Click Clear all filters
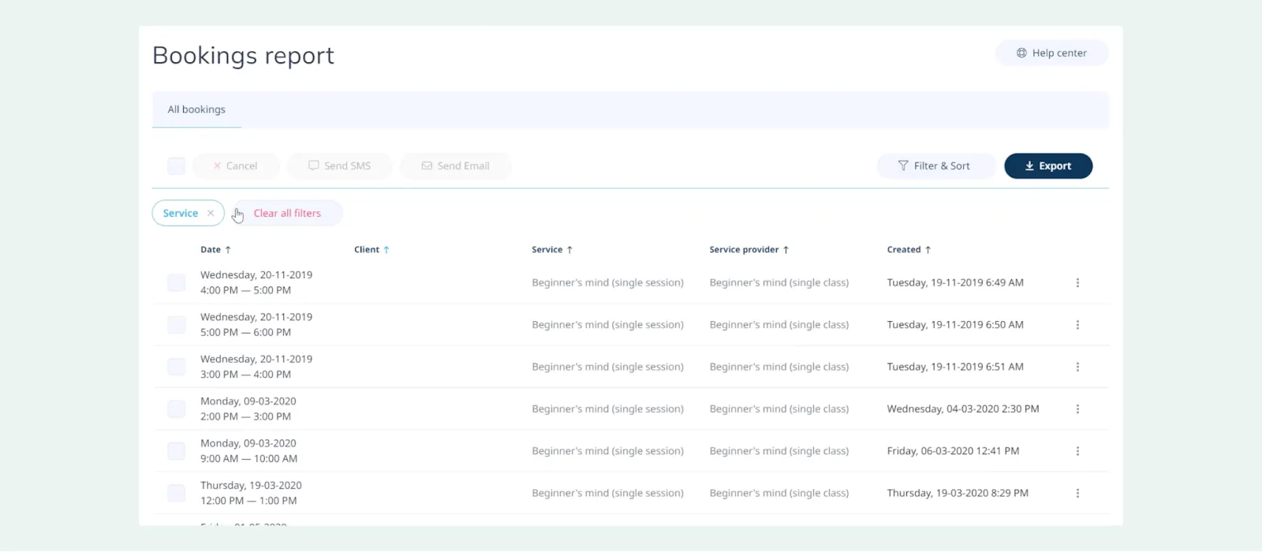Screen dimensions: 1262x552 pos(287,213)
